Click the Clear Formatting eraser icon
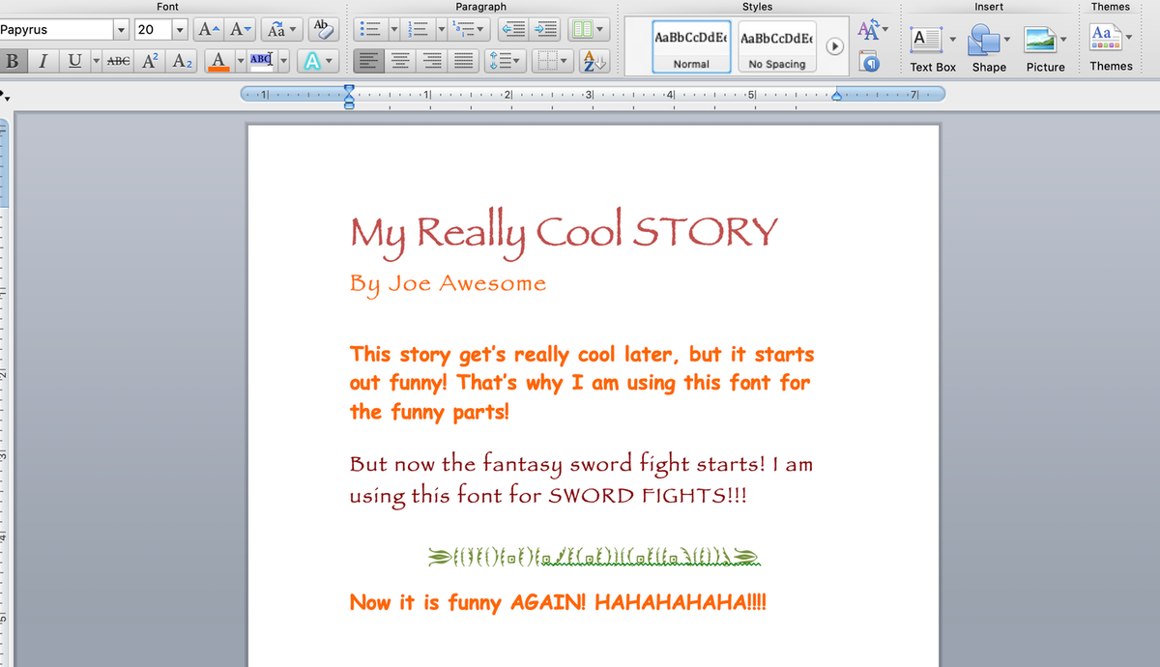The image size is (1160, 667). click(324, 29)
